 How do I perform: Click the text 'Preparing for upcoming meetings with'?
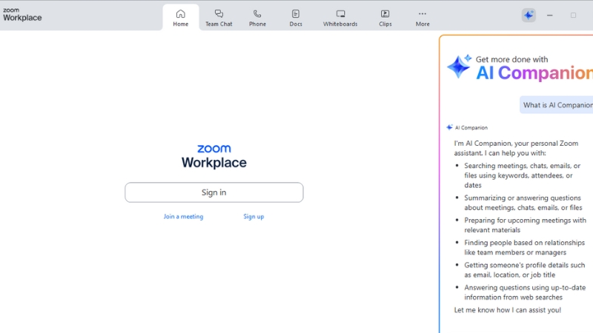[525, 220]
